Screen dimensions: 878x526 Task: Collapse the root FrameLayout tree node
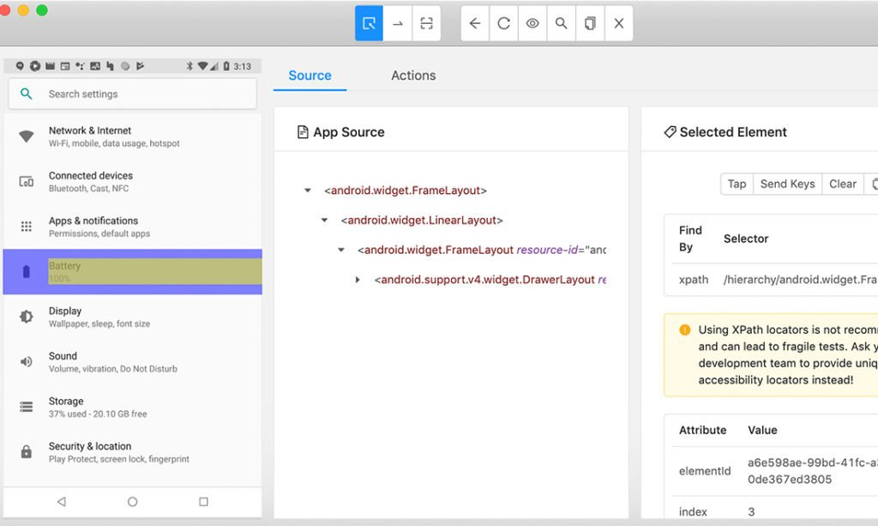point(307,190)
